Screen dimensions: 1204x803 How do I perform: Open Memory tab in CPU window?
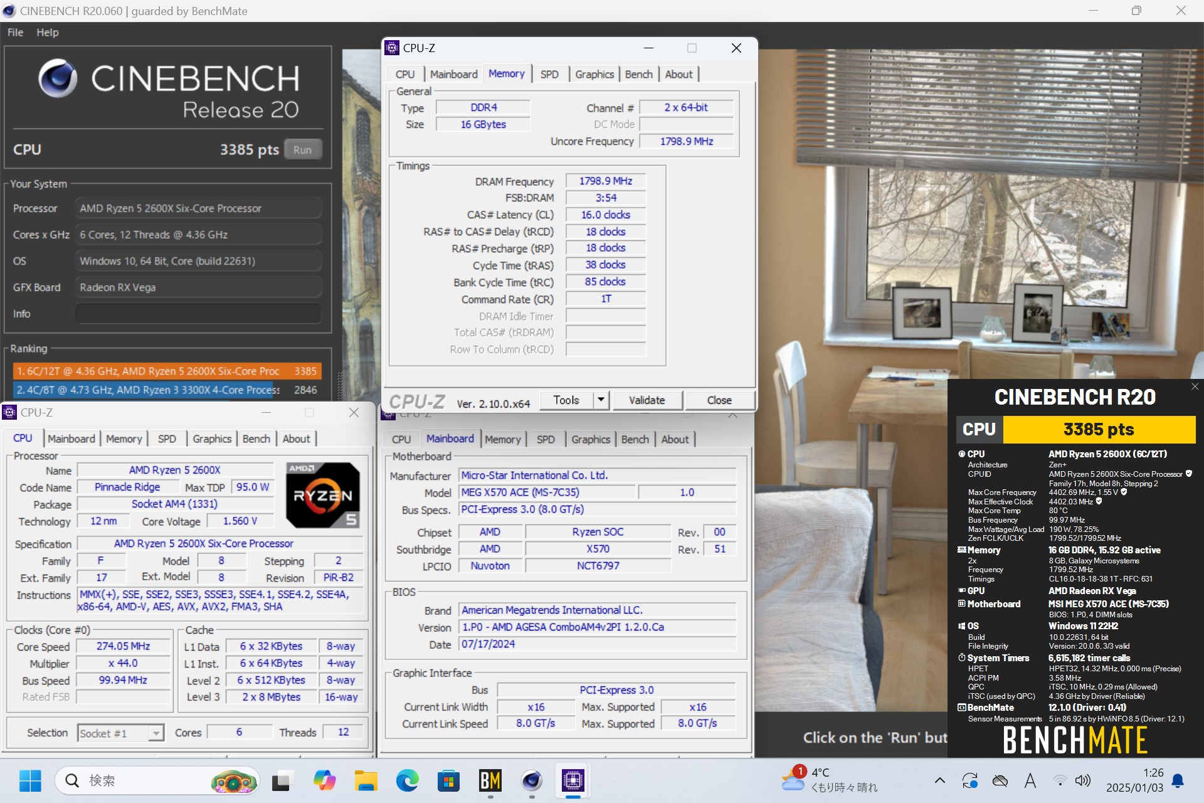[x=124, y=439]
